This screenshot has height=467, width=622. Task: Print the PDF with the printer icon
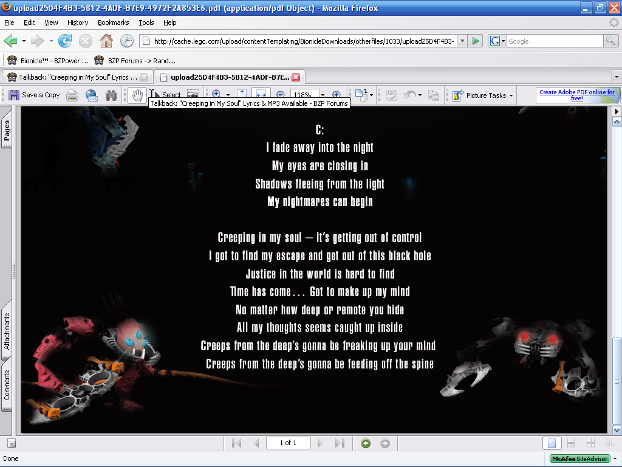(72, 95)
